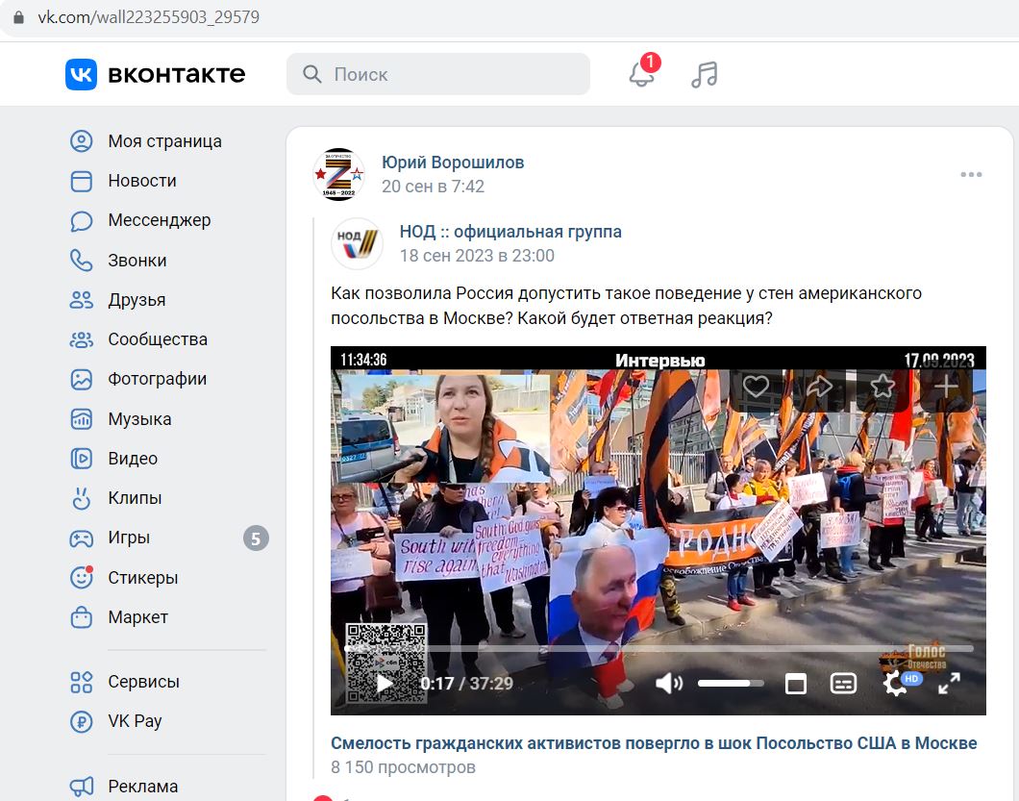Click the 8 150 просмотров view count
This screenshot has width=1019, height=801.
[403, 767]
